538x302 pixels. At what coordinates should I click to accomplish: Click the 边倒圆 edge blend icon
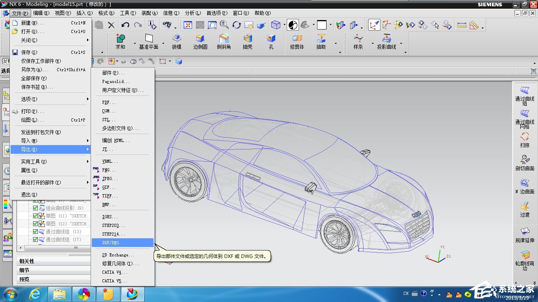click(x=200, y=39)
